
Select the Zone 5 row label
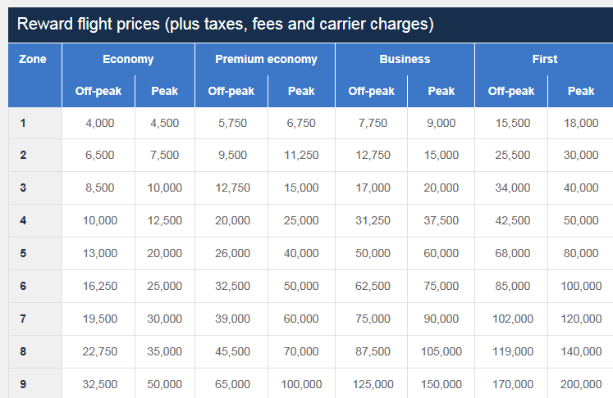coord(23,253)
